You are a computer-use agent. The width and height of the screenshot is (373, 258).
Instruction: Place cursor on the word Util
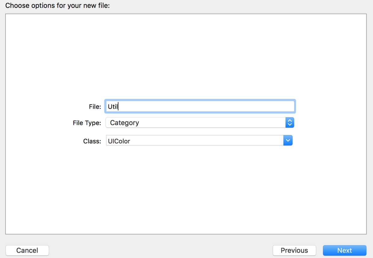(113, 106)
